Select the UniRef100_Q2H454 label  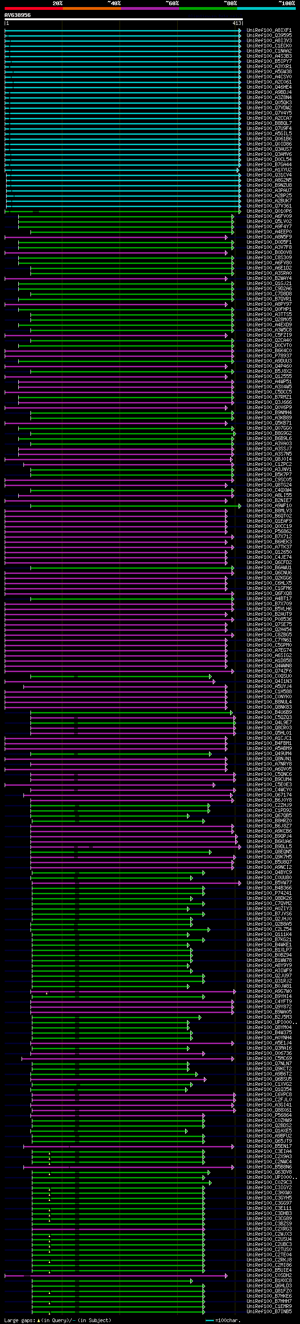(269, 630)
